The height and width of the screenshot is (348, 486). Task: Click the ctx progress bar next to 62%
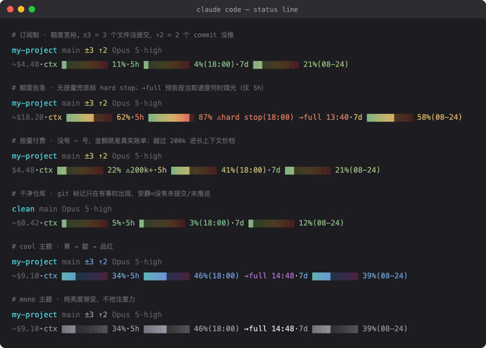89,118
